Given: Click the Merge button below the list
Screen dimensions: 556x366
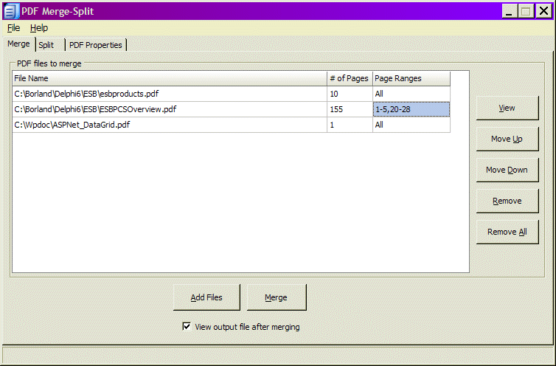Looking at the screenshot, I should tap(277, 297).
